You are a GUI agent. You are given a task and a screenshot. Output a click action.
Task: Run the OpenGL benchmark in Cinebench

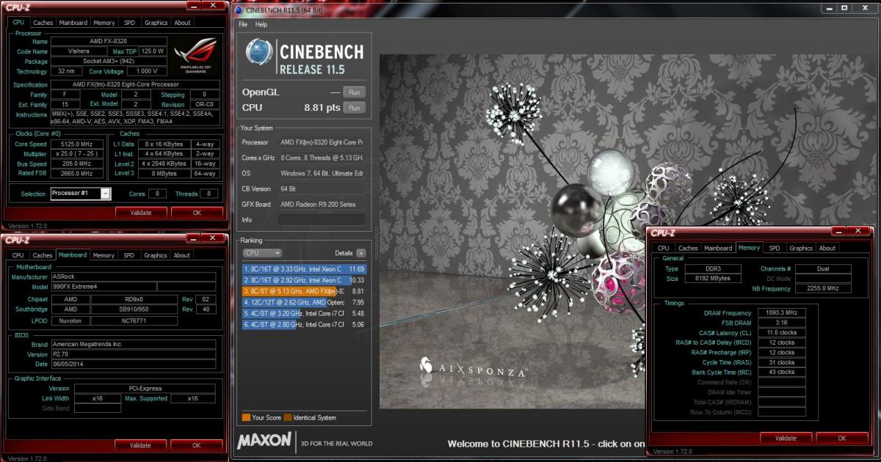[x=354, y=92]
